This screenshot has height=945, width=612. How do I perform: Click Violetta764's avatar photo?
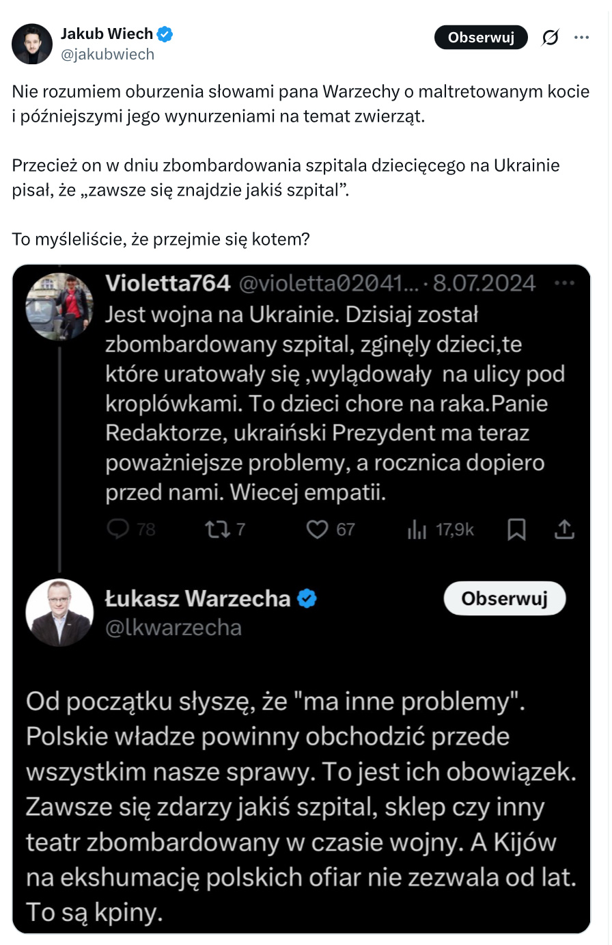[59, 306]
